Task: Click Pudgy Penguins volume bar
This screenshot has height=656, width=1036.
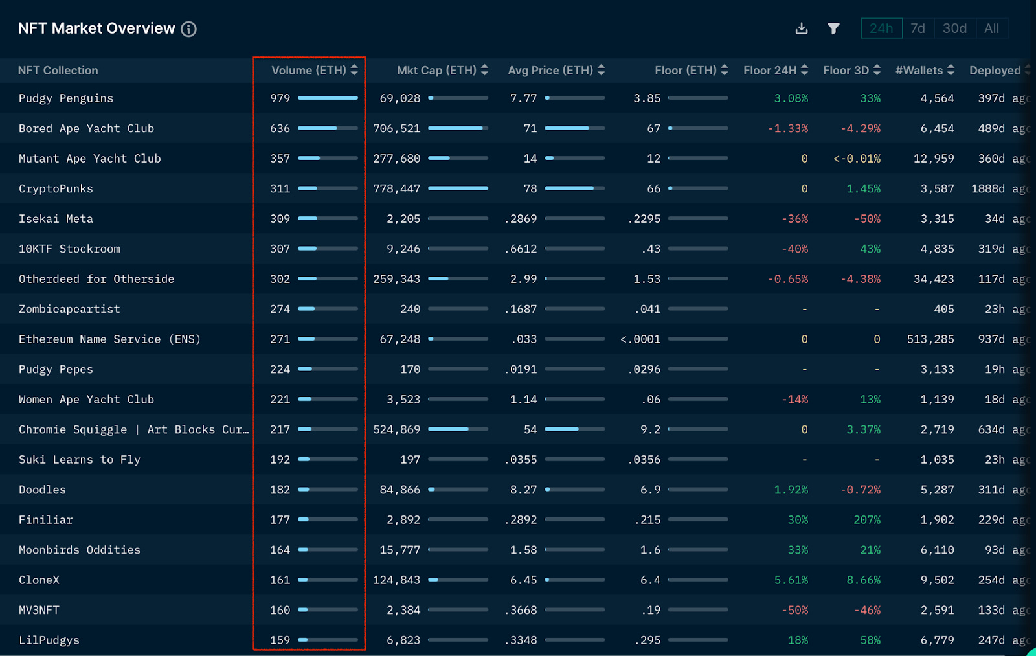Action: coord(328,98)
